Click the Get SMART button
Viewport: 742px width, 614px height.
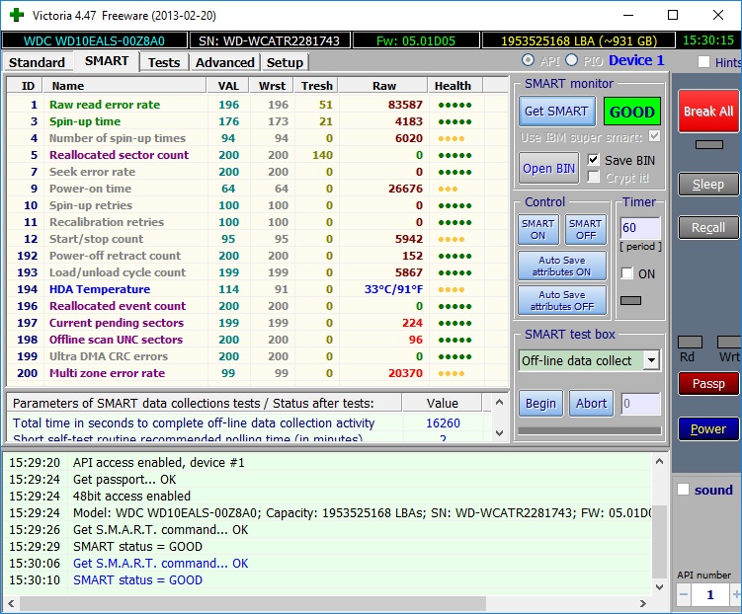point(557,112)
